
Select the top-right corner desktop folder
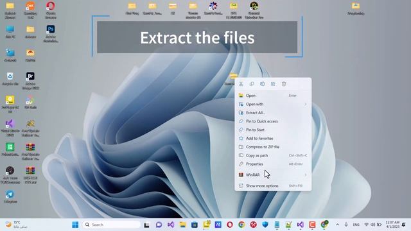[x=356, y=8]
